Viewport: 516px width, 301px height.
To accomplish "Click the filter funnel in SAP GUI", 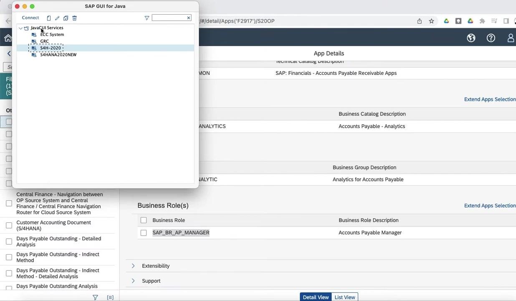I will pyautogui.click(x=147, y=18).
